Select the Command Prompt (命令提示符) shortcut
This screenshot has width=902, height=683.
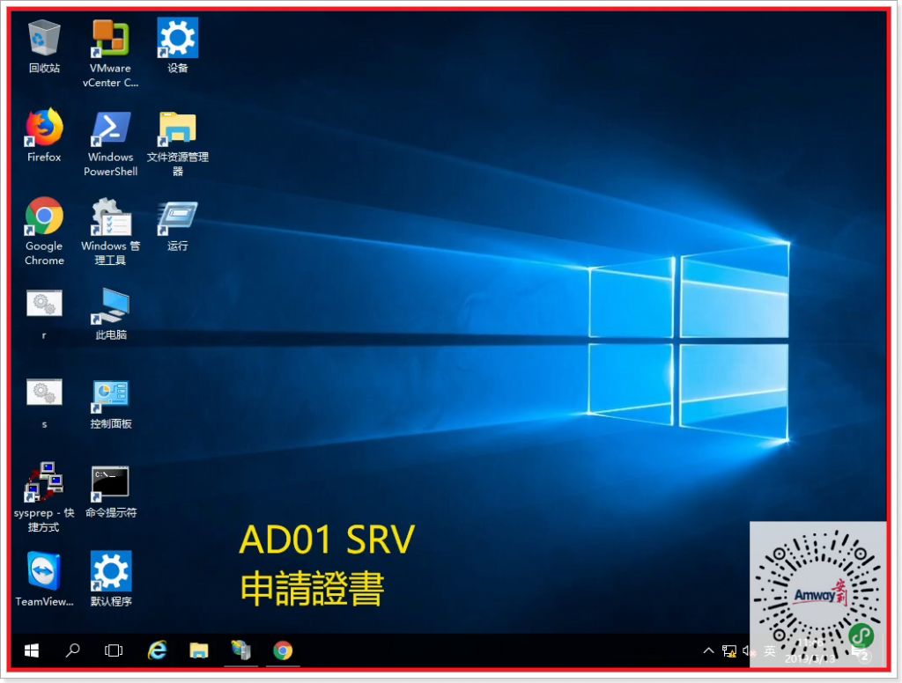[111, 483]
